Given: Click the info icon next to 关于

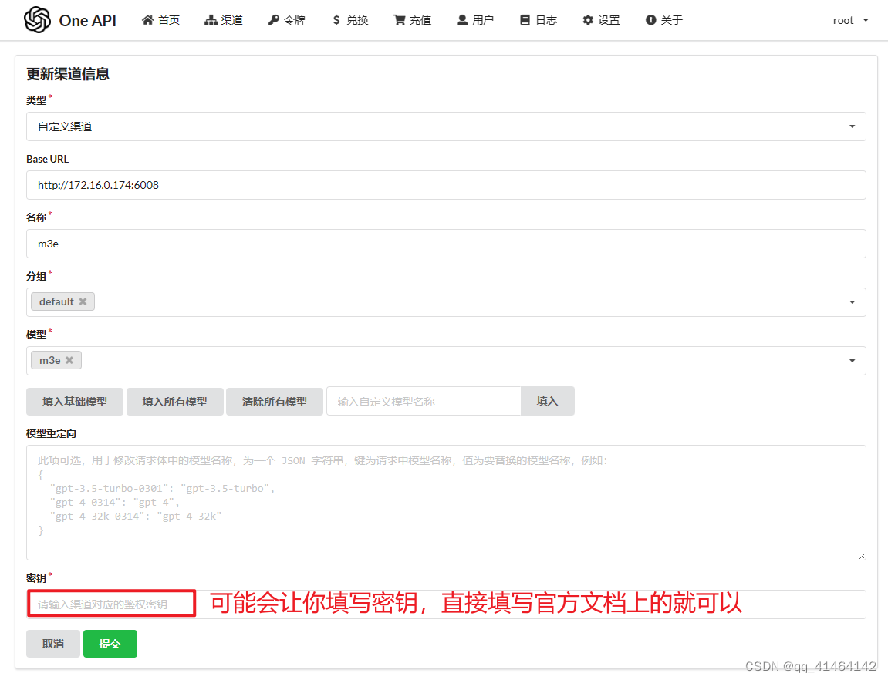Looking at the screenshot, I should point(650,20).
